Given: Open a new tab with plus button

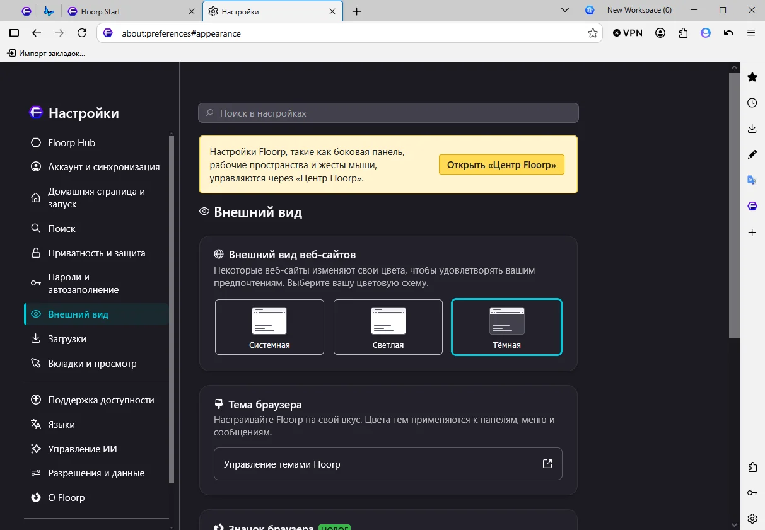Looking at the screenshot, I should 356,11.
